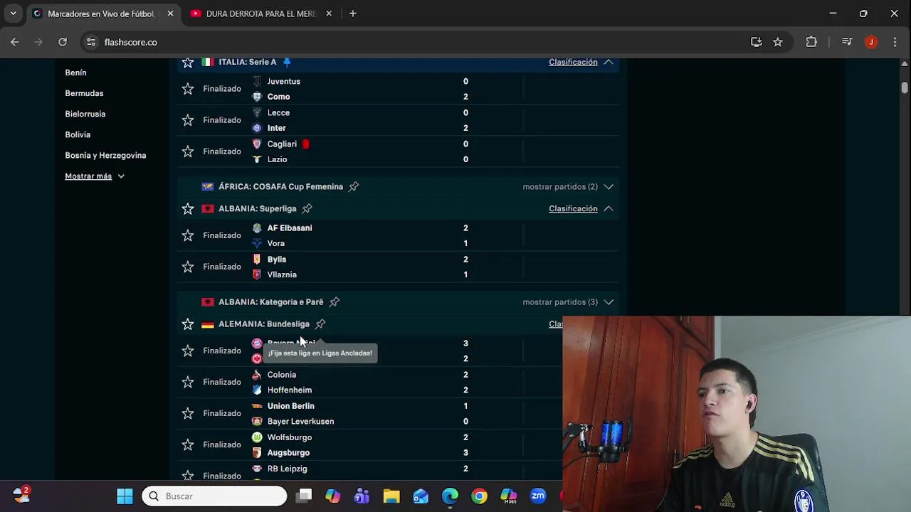Screen dimensions: 911x512
Task: Pin the COSAFA Cup Femenina league
Action: pos(354,186)
